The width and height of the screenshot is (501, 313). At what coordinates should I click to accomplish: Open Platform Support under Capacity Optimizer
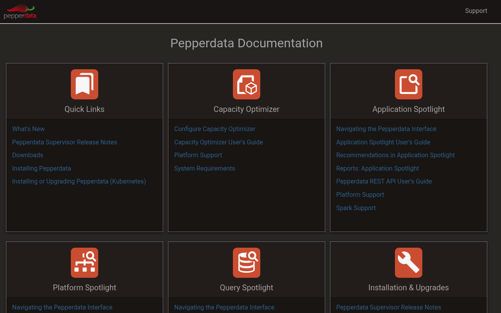198,155
